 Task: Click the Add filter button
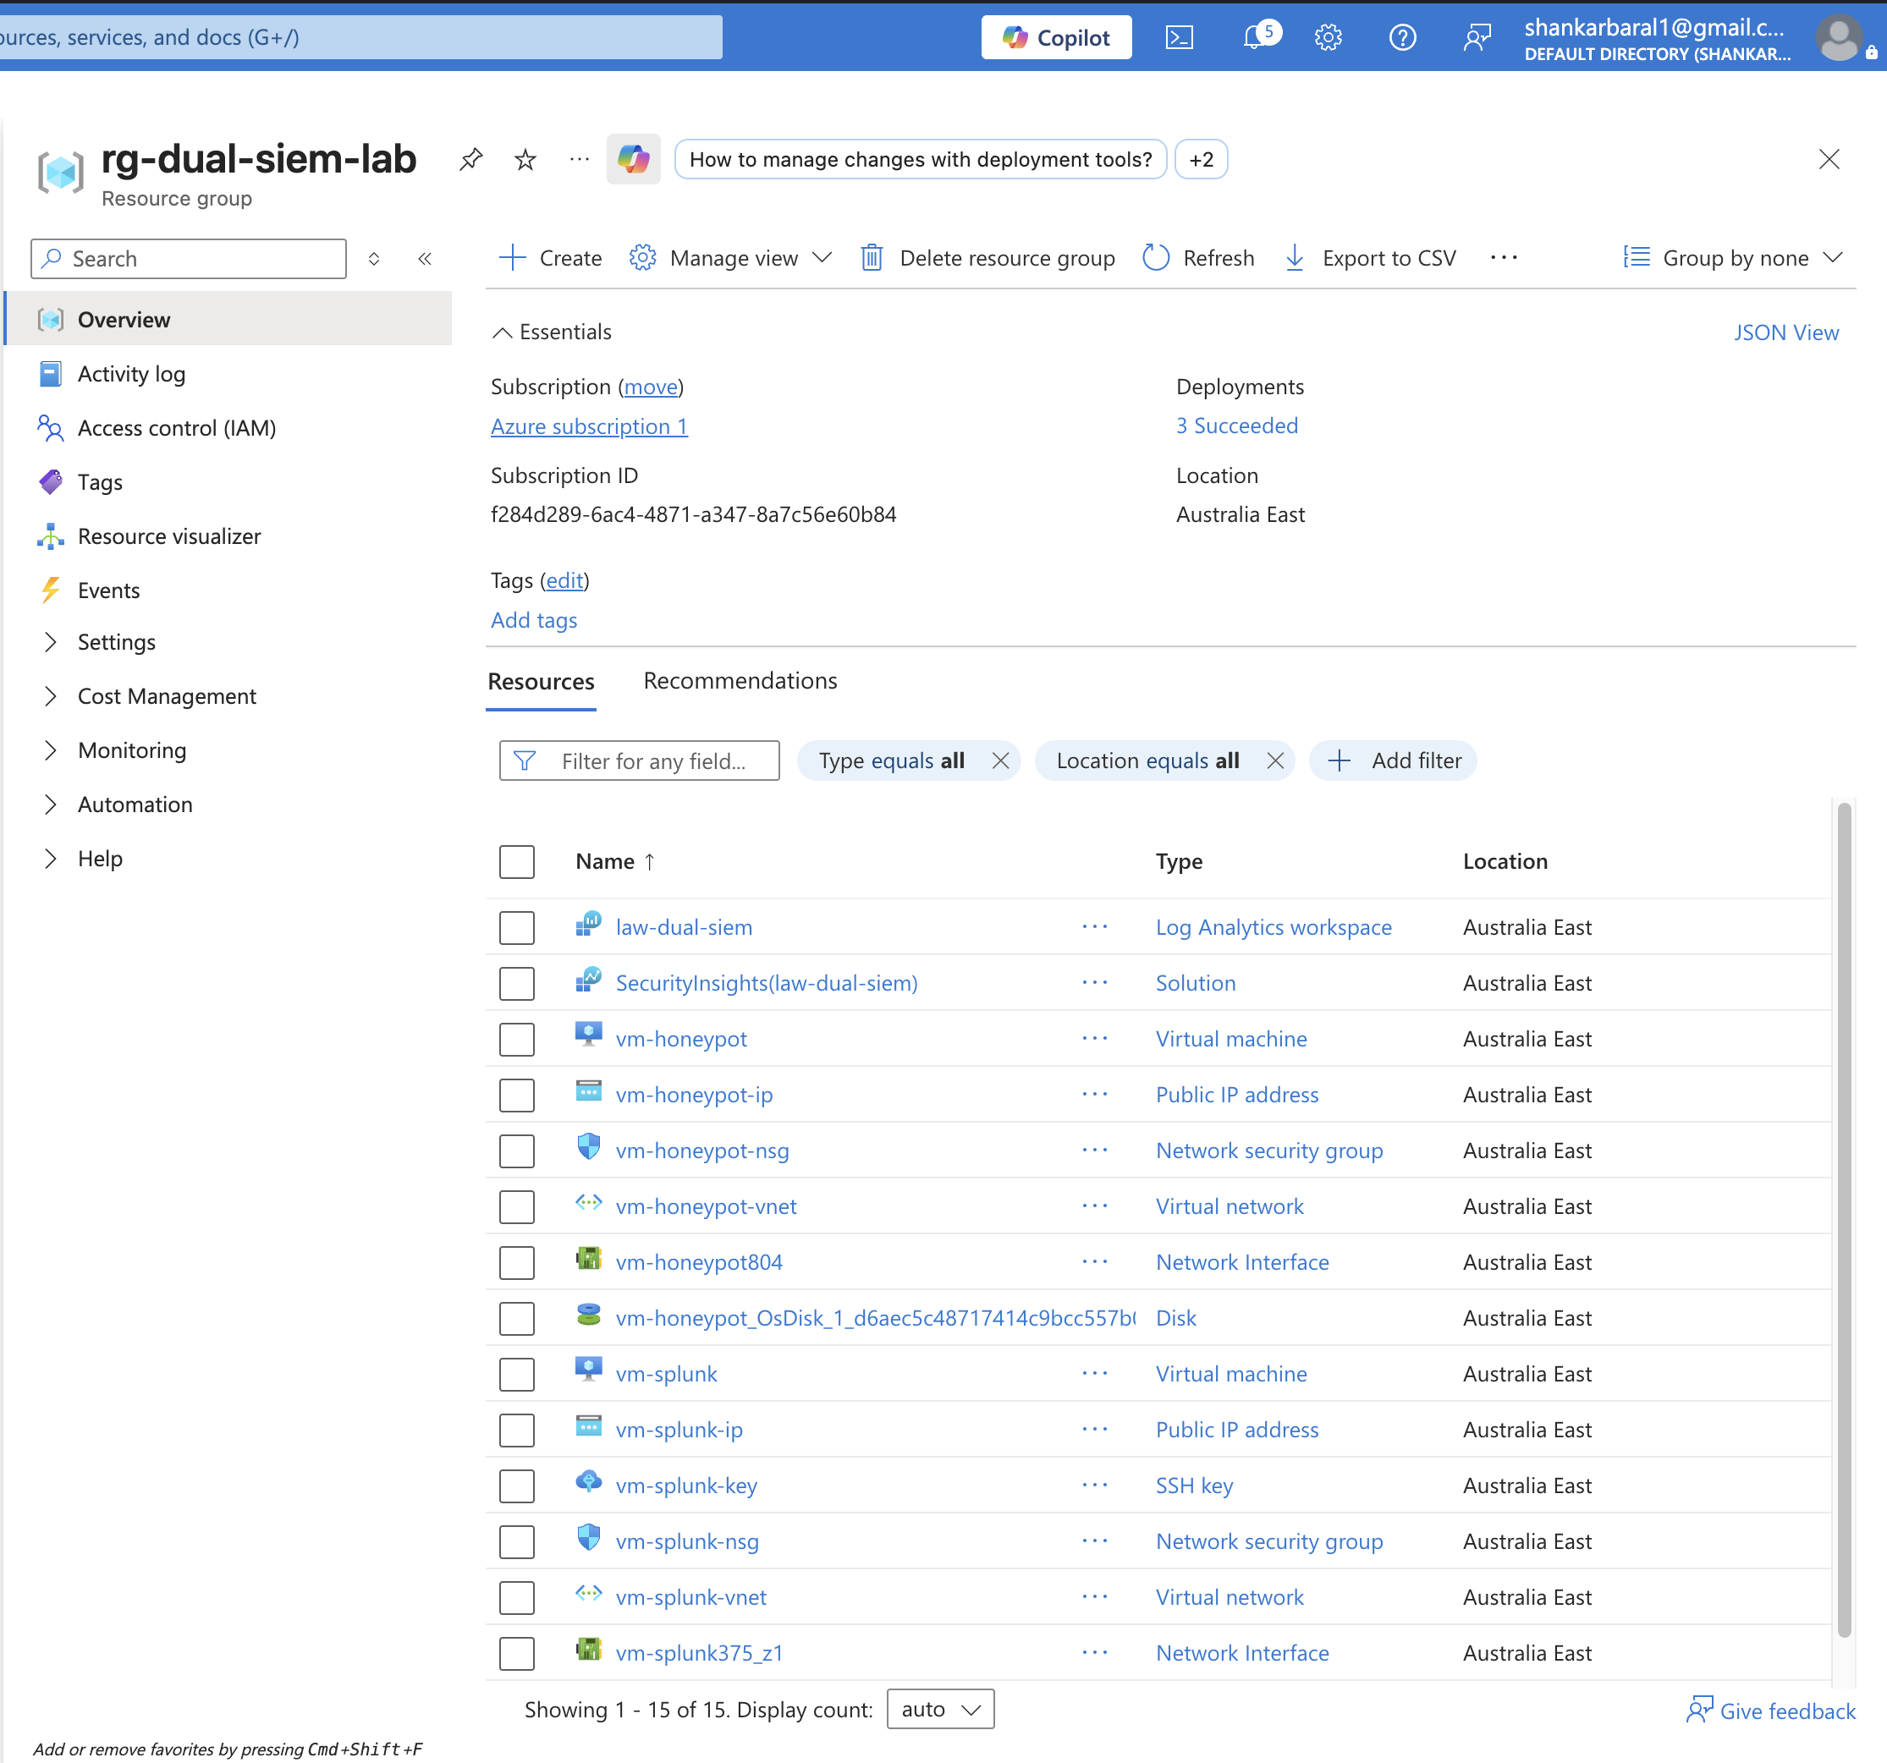(1394, 761)
